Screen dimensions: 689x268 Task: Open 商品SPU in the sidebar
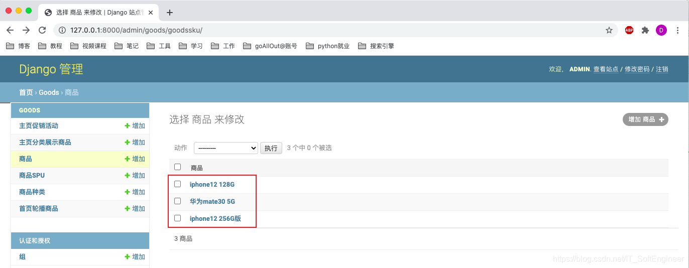click(x=32, y=176)
